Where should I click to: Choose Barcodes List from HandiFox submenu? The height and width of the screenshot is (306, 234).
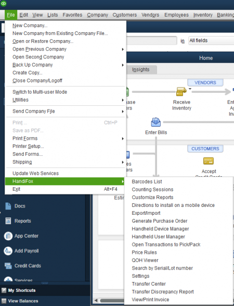click(x=147, y=182)
